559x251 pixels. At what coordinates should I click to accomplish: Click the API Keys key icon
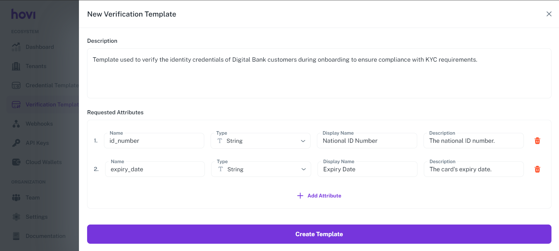coord(16,143)
